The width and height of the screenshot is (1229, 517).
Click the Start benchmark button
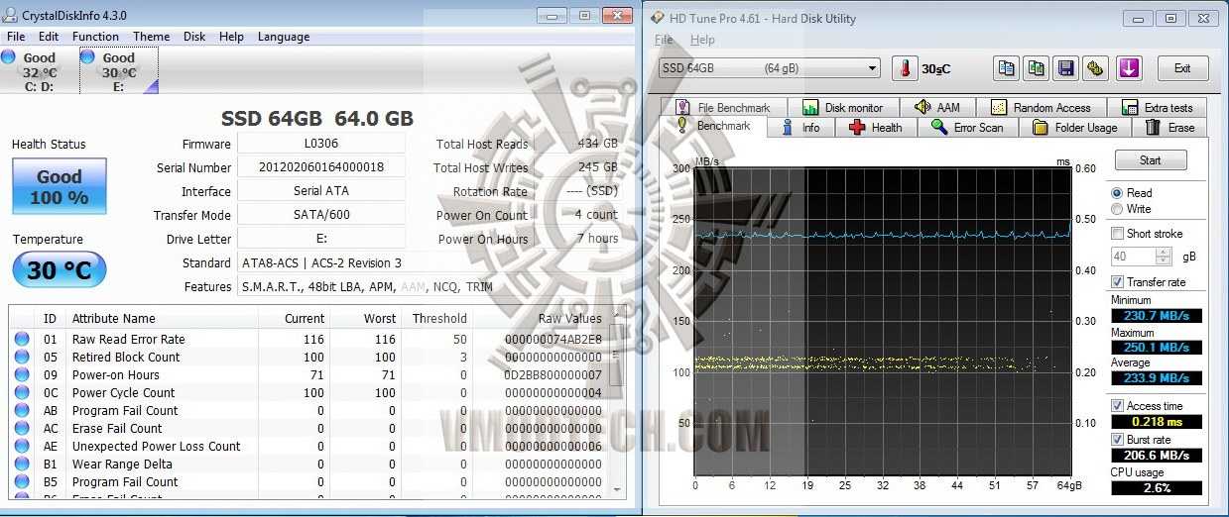click(1151, 159)
